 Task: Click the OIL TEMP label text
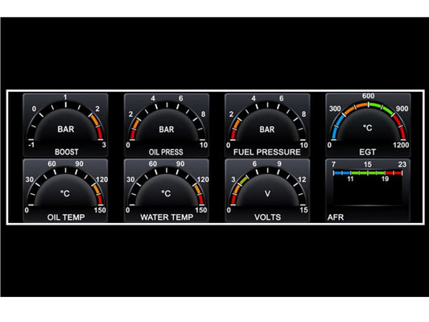pos(66,217)
